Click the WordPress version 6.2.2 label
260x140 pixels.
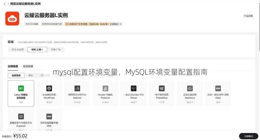49,102
